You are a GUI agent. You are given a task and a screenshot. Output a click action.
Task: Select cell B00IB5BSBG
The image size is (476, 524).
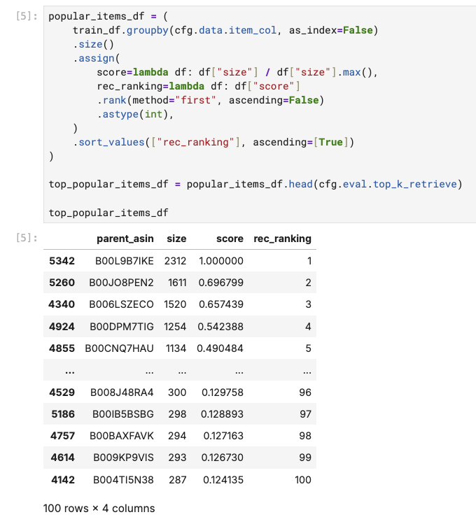pos(123,414)
